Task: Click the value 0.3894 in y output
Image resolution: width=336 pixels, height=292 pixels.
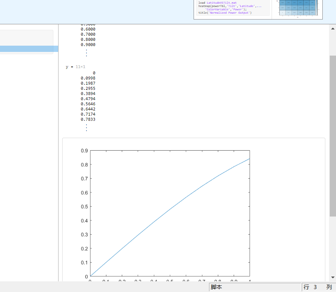Action: [x=88, y=94]
